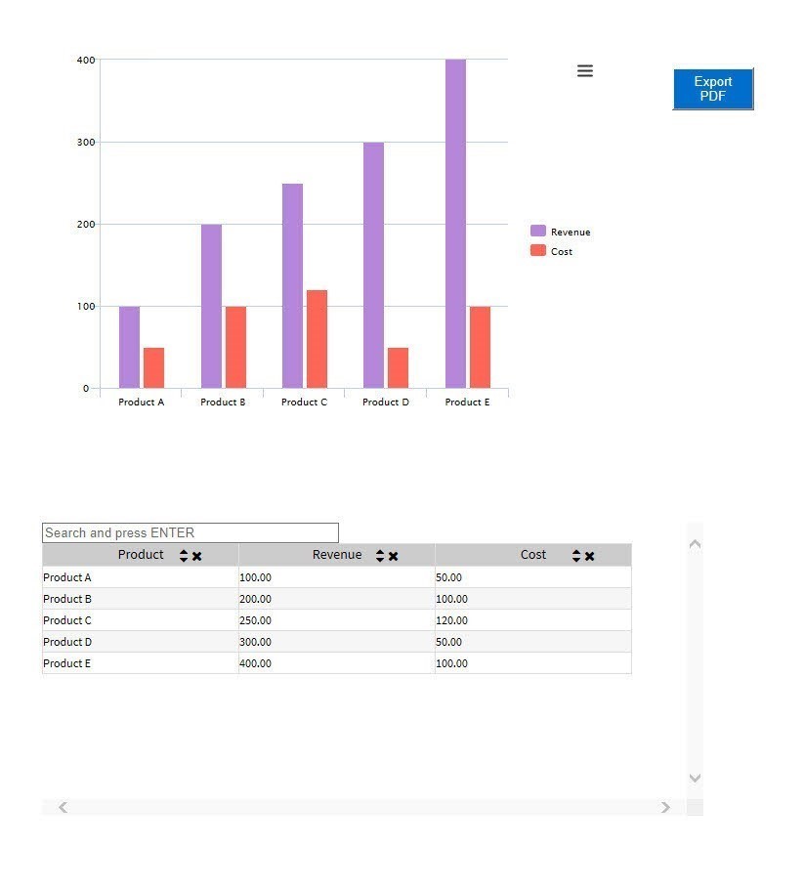Focus the Search and press ENTER field
This screenshot has height=890, width=804.
pos(190,533)
